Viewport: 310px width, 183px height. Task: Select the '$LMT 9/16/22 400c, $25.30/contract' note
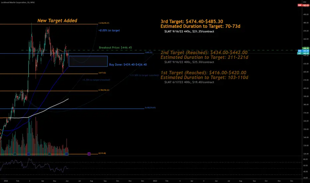click(x=189, y=62)
